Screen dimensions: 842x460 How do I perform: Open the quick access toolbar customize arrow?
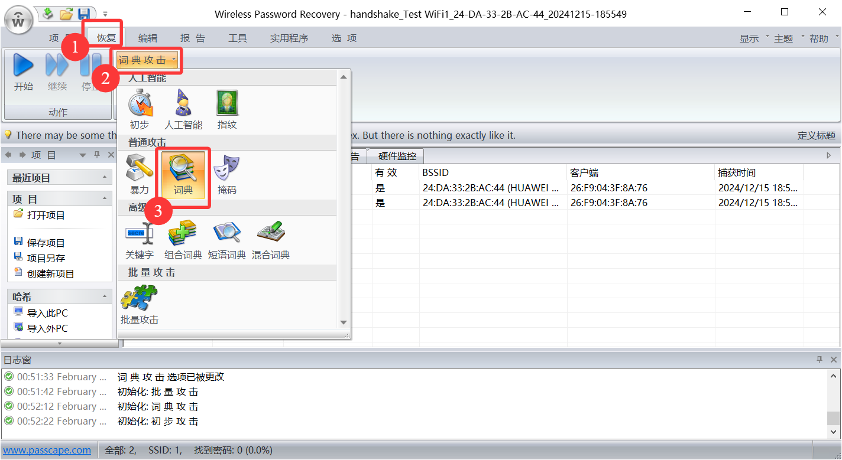[x=105, y=13]
